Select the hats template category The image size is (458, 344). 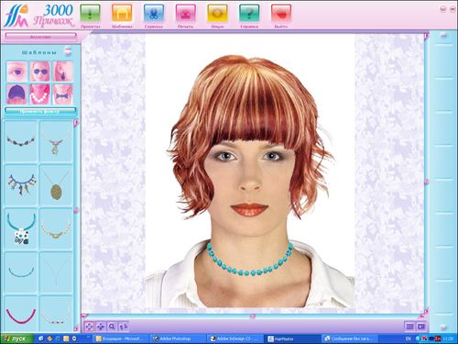16,94
